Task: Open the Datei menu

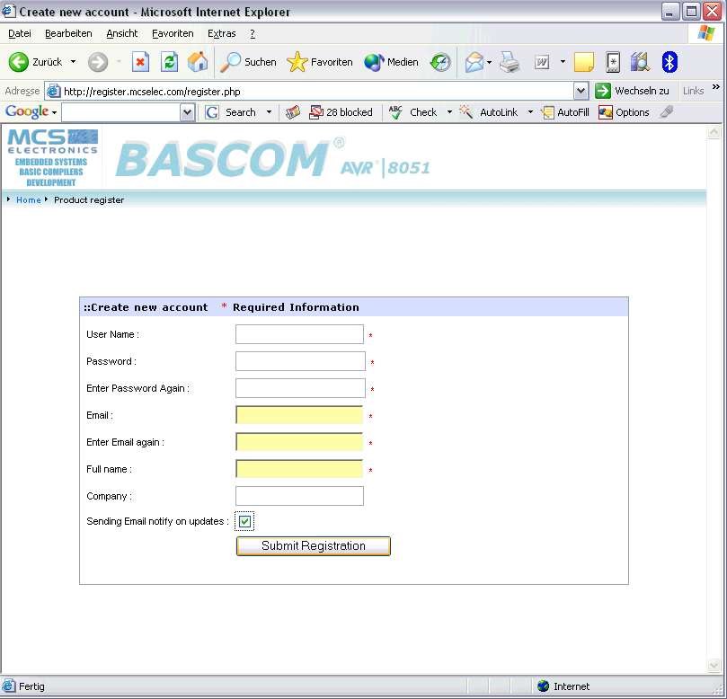Action: click(20, 33)
